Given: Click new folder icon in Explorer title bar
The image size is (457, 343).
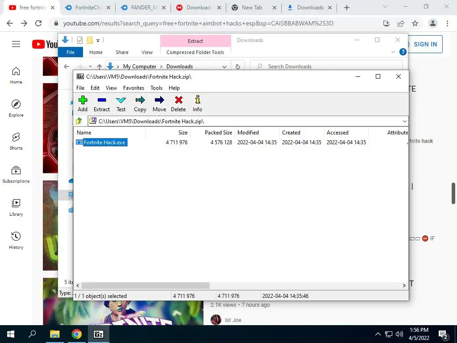Looking at the screenshot, I should (x=90, y=40).
